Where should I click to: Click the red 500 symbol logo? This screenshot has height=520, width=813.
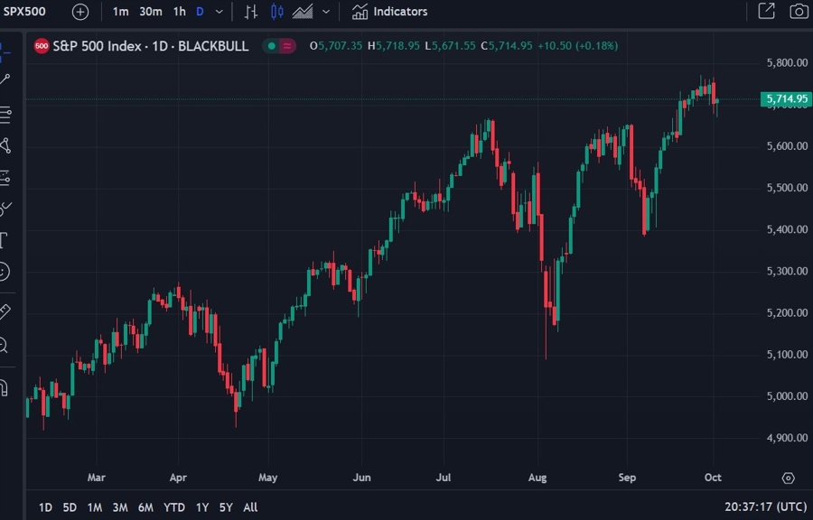point(42,46)
